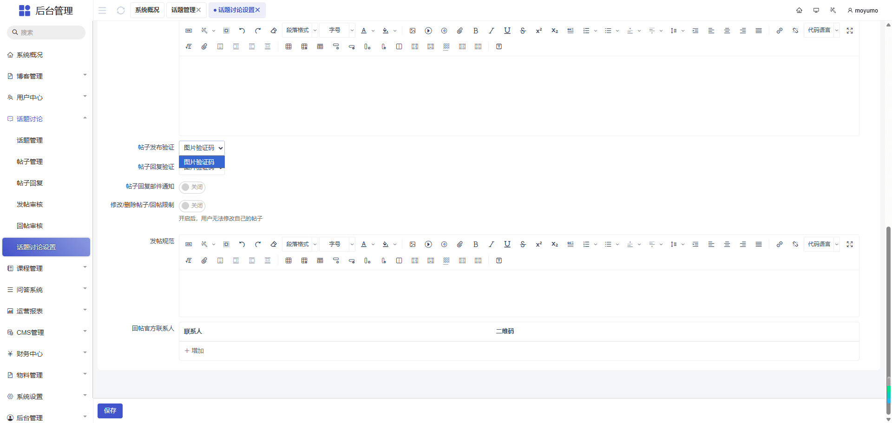This screenshot has height=423, width=892.
Task: Click Bold icon in the top editor toolbar
Action: (x=475, y=31)
